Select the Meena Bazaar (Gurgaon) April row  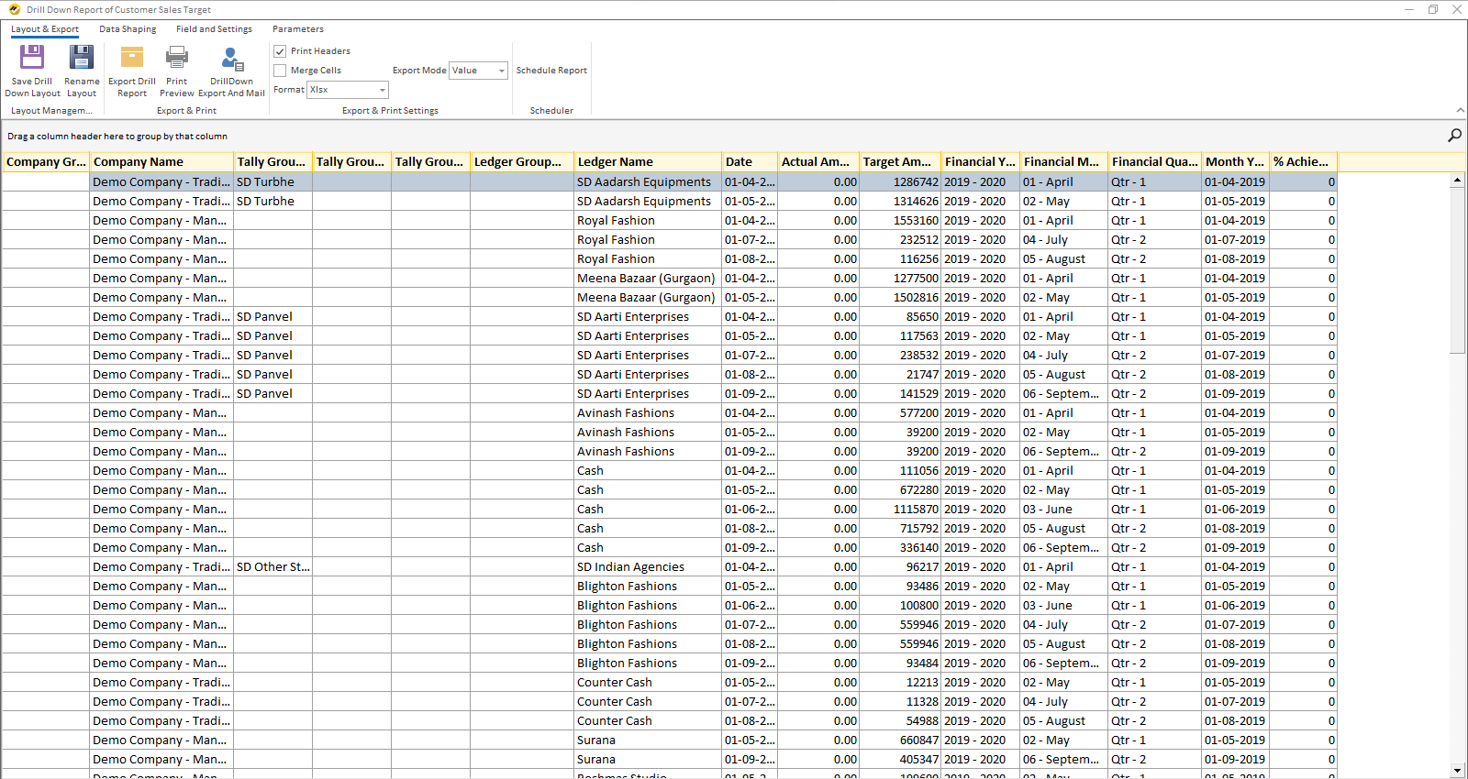(x=645, y=279)
